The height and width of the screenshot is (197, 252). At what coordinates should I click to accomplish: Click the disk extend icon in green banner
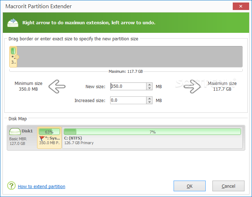pyautogui.click(x=13, y=23)
